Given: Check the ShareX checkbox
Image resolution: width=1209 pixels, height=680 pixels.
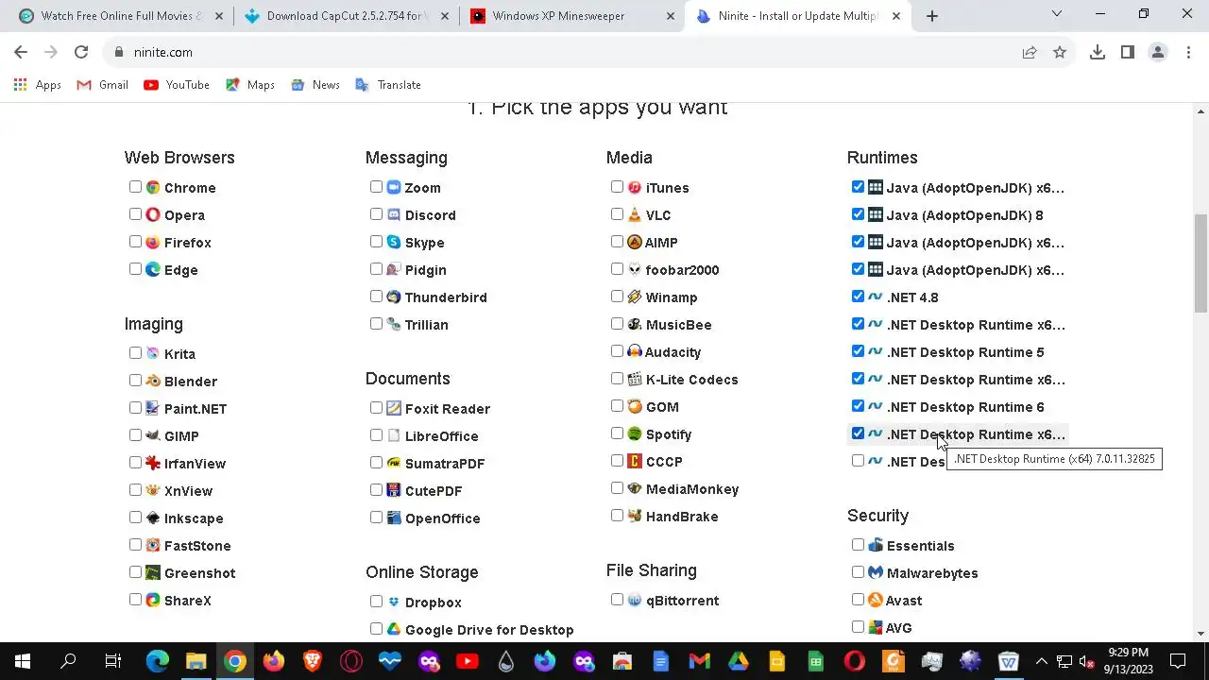Looking at the screenshot, I should pyautogui.click(x=135, y=600).
